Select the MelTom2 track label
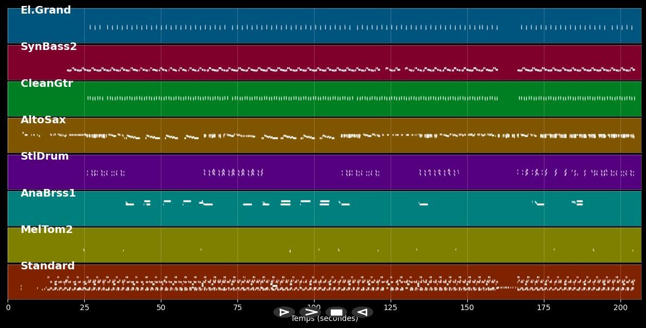 tap(47, 229)
